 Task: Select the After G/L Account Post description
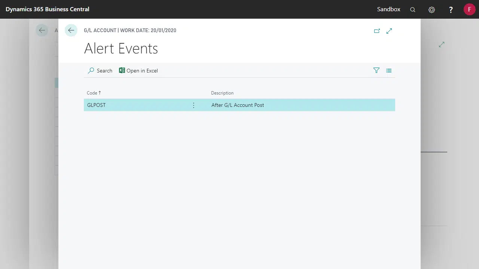238,105
